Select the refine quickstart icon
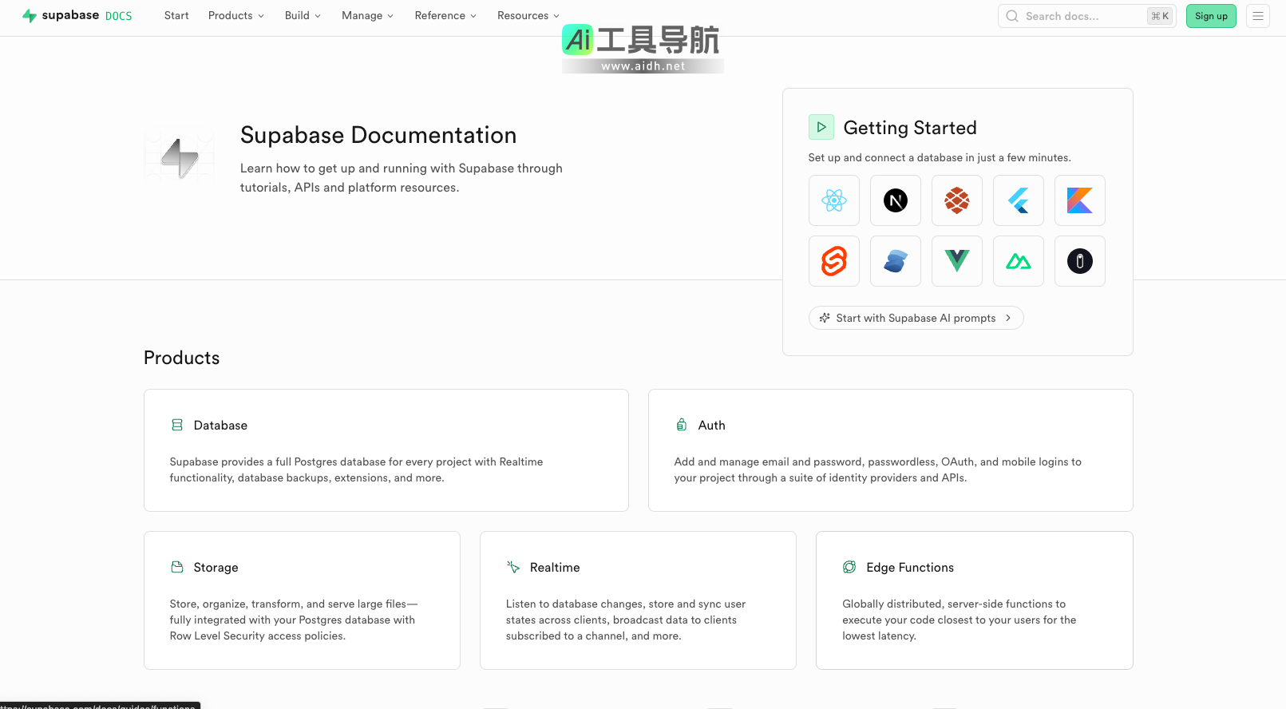The width and height of the screenshot is (1286, 709). point(1079,261)
